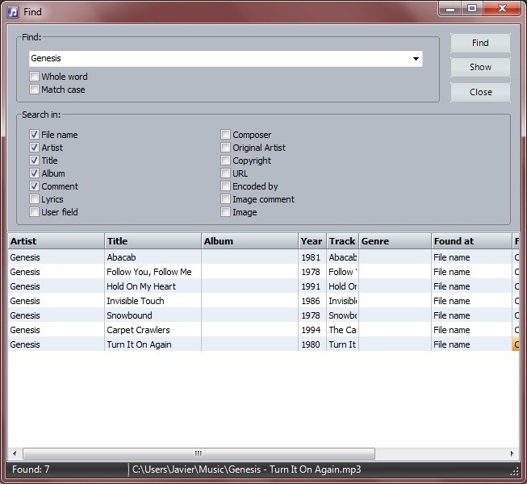Click the resize grip in status bar corner
The image size is (527, 484).
pos(514,472)
